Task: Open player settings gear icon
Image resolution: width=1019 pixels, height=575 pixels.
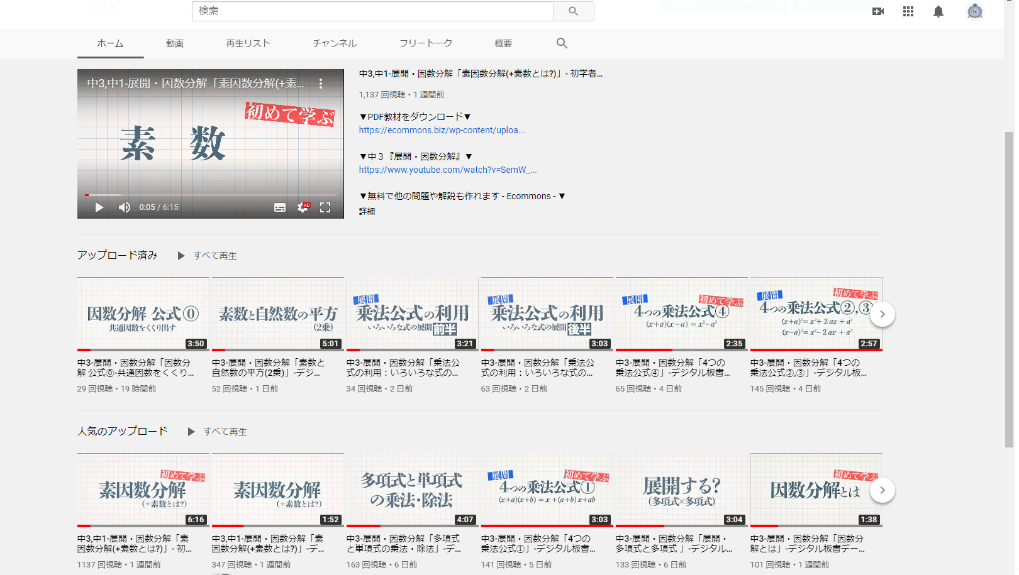Action: pyautogui.click(x=303, y=207)
